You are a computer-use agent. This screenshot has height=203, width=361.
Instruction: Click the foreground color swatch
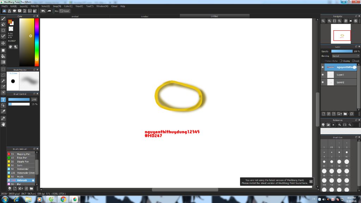click(x=10, y=21)
